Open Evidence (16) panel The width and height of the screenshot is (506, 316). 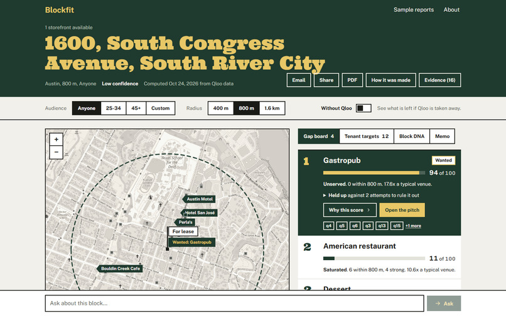click(x=439, y=80)
